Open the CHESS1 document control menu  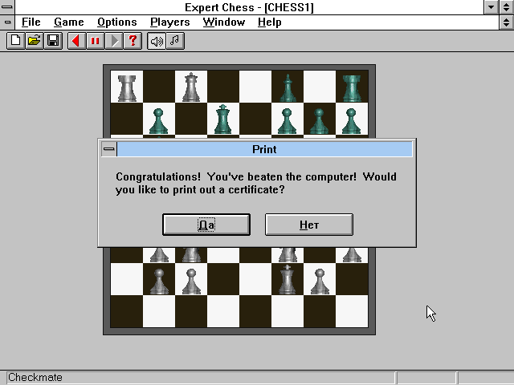pos(7,22)
